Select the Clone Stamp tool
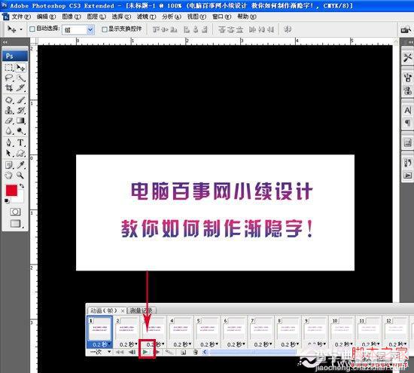The image size is (414, 373). [9, 110]
